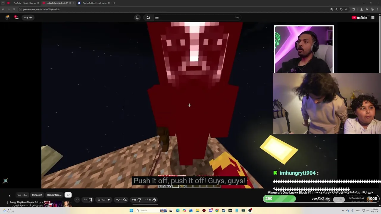
Task: Like the video (91 thousand)
Action: [x=150, y=200]
